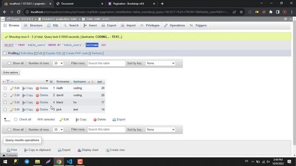Click the Explain SQL link

tap(54, 53)
